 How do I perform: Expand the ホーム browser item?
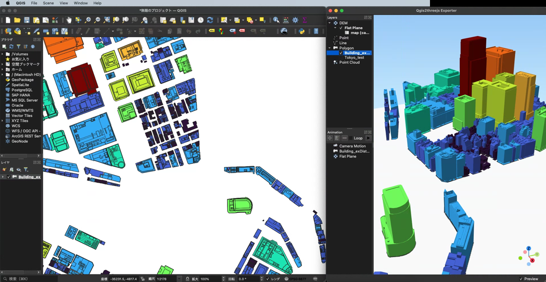(3, 69)
